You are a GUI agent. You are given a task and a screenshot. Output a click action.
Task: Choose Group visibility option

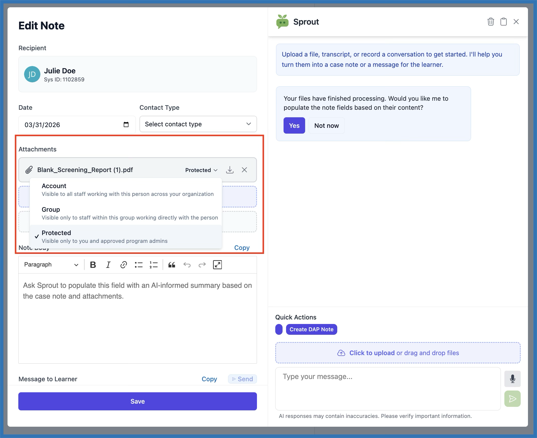pos(125,213)
